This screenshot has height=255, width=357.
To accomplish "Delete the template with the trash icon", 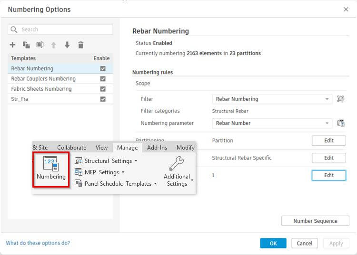I will [x=81, y=45].
